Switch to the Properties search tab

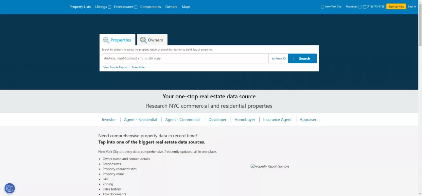point(117,40)
